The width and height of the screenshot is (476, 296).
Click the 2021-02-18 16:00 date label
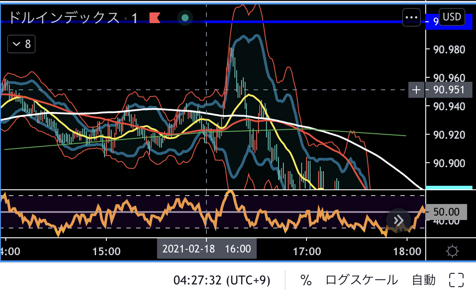(x=206, y=249)
